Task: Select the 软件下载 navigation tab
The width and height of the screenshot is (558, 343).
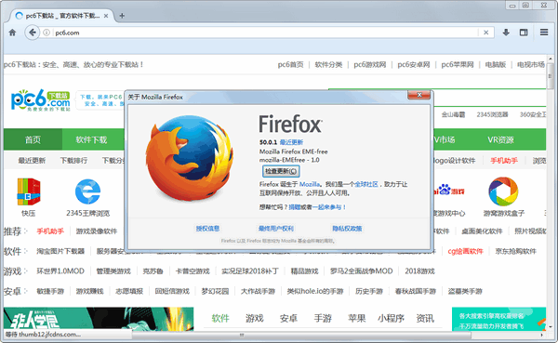Action: point(91,139)
